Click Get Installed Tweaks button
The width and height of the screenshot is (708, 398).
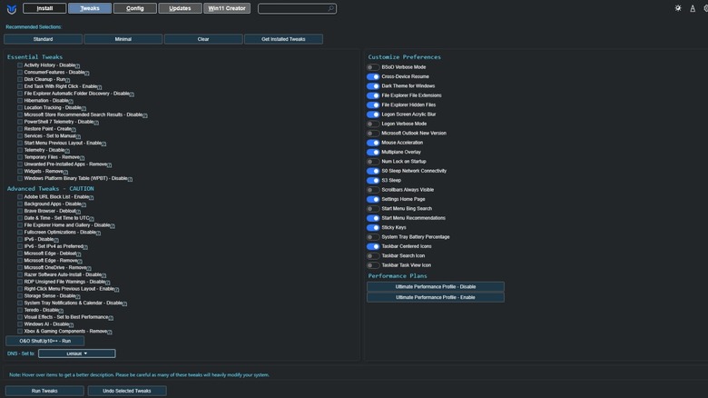pyautogui.click(x=283, y=39)
